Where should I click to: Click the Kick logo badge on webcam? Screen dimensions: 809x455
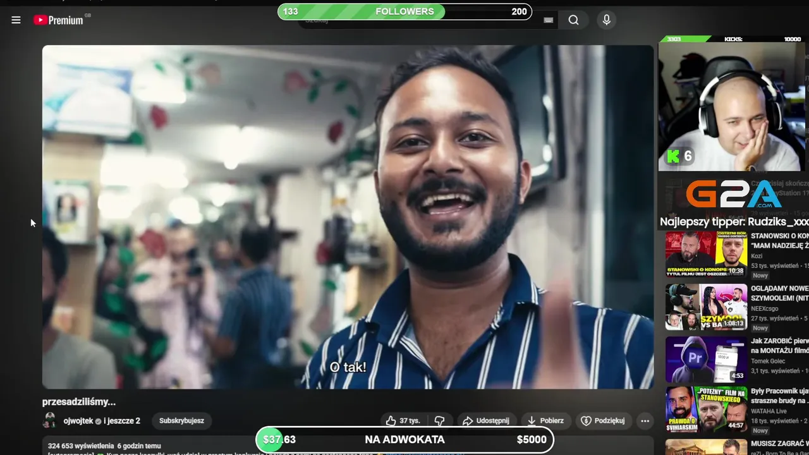674,156
